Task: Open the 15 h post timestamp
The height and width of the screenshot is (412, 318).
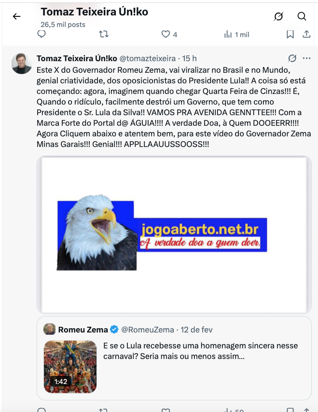Action: pyautogui.click(x=189, y=58)
